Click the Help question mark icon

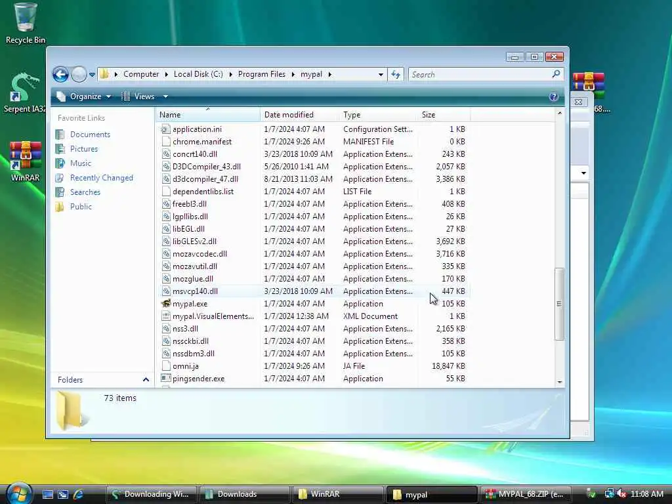[x=553, y=96]
